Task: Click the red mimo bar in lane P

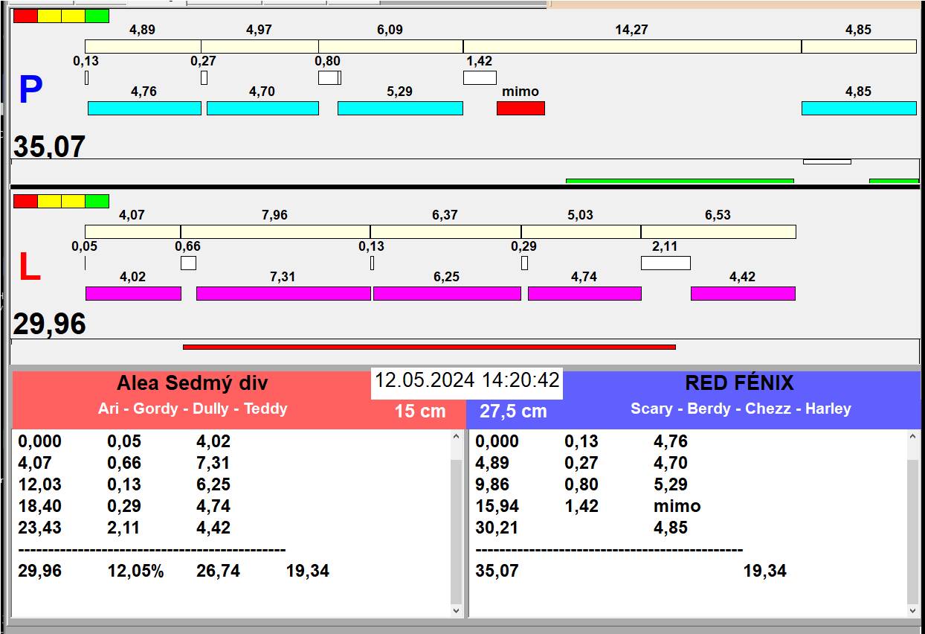Action: click(520, 108)
